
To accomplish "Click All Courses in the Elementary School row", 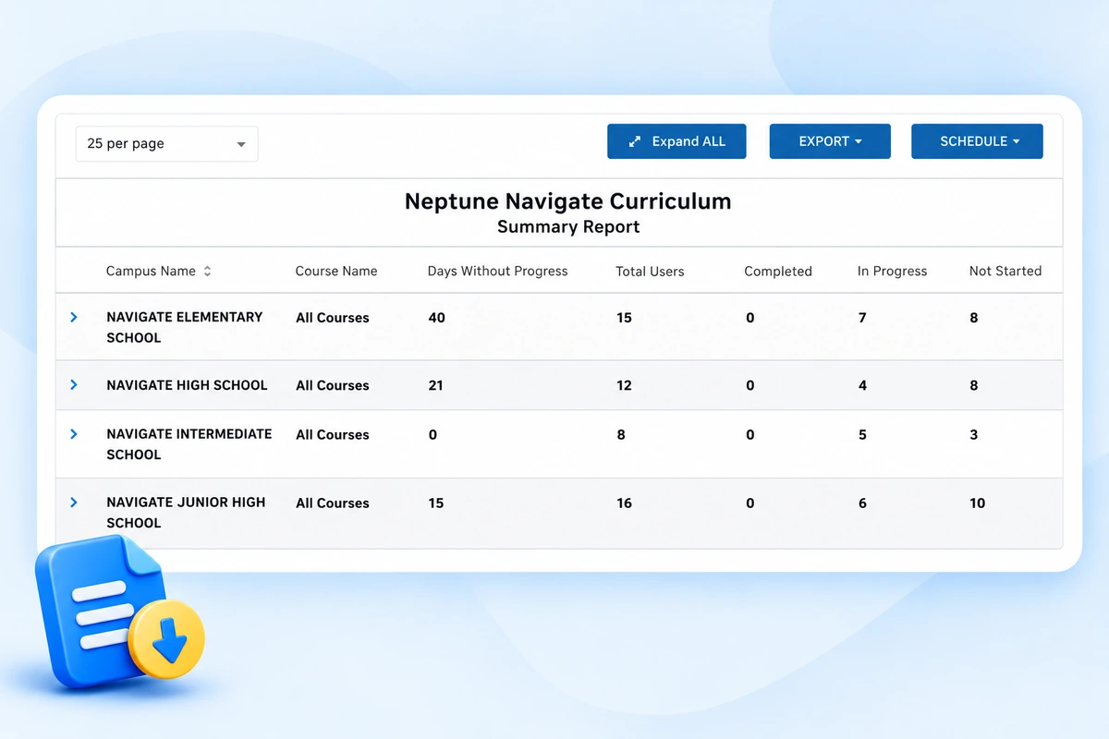I will tap(332, 318).
